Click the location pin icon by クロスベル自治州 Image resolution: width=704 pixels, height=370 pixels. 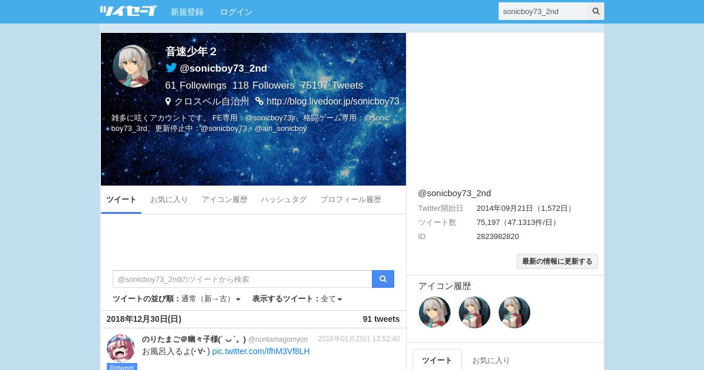168,101
